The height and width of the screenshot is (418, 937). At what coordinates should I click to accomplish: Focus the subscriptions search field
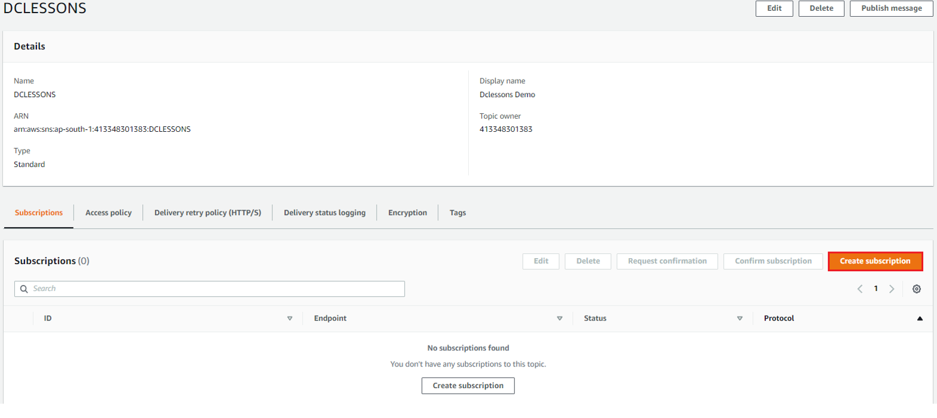216,289
